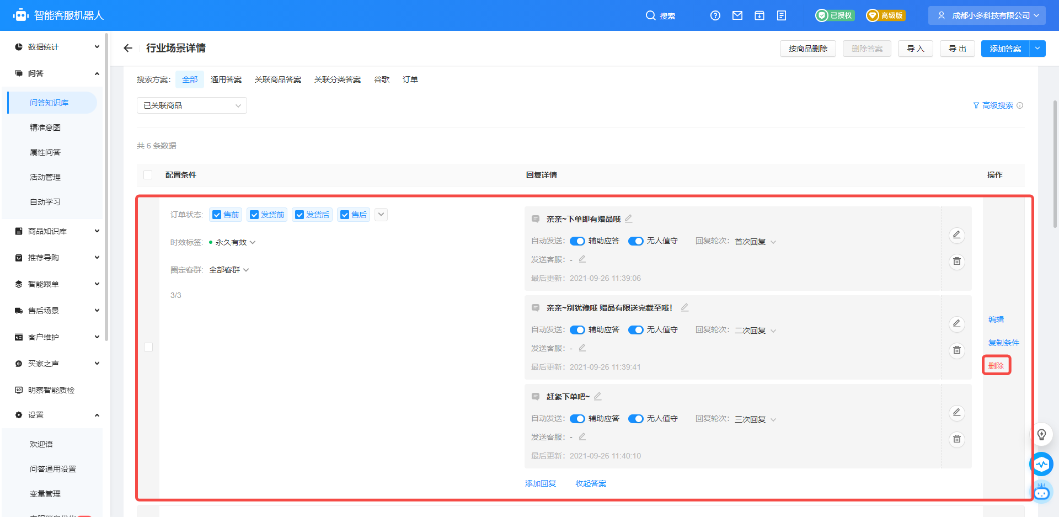Click the round edit button for 三次回复 answer
This screenshot has width=1059, height=517.
(957, 413)
